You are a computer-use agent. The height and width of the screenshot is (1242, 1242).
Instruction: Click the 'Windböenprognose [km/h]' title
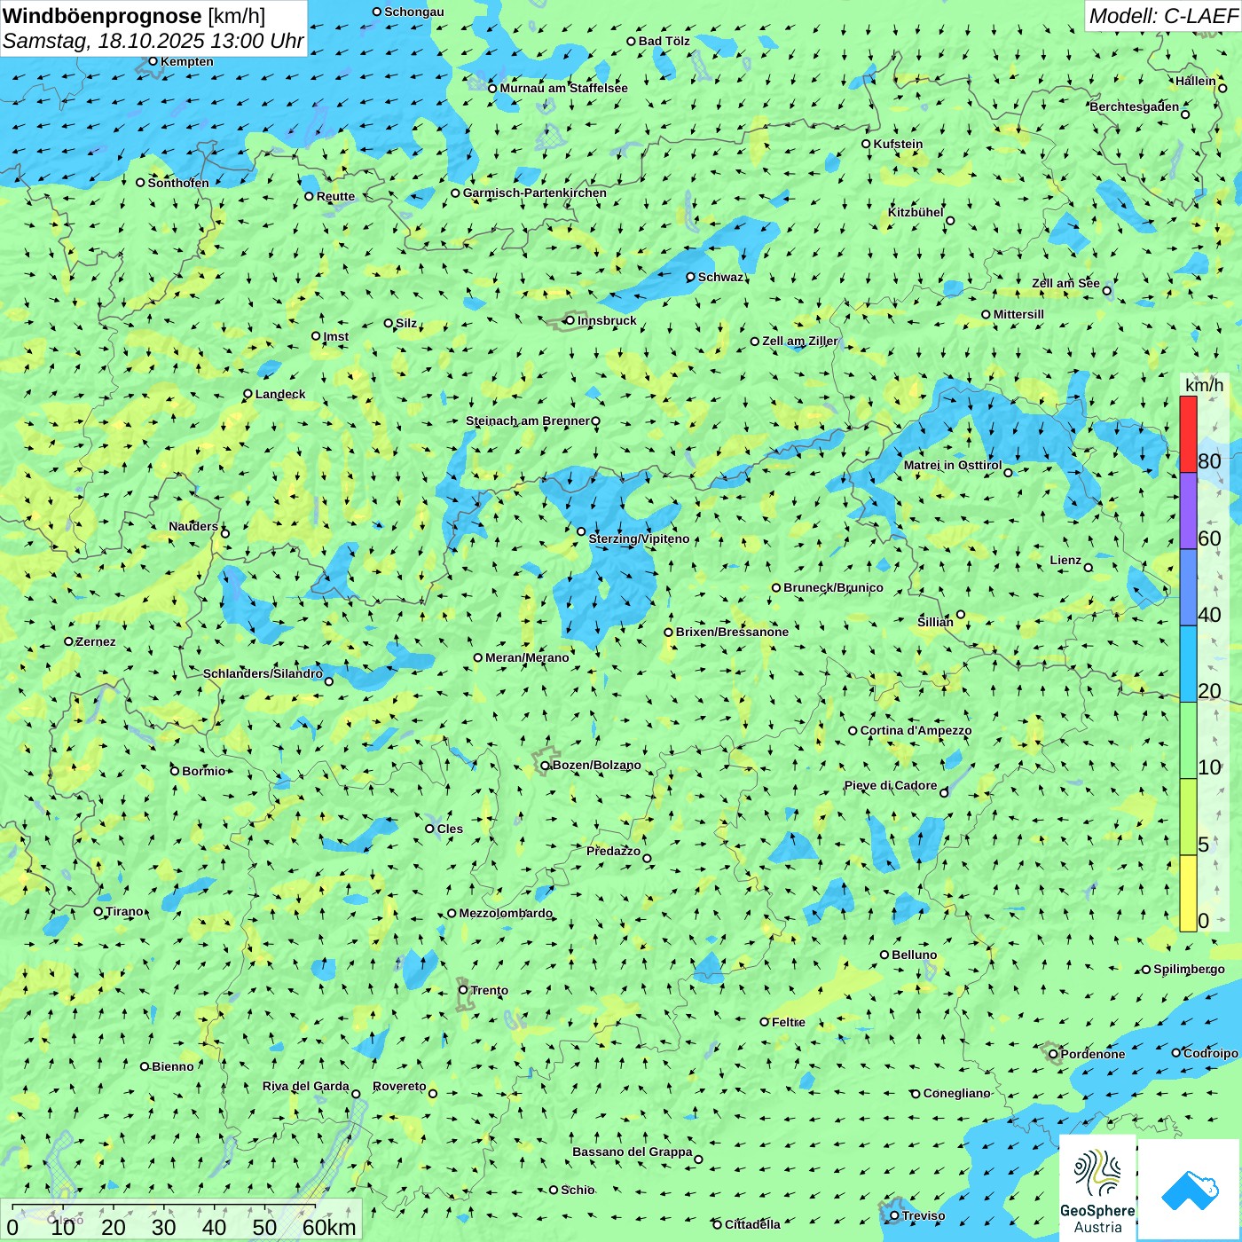[134, 16]
